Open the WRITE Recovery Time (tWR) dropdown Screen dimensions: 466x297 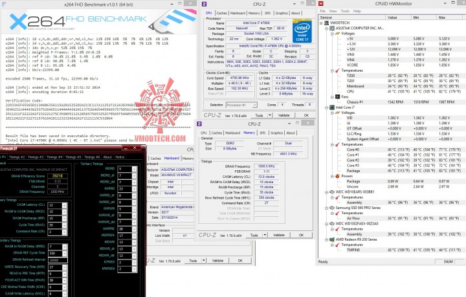65,267
